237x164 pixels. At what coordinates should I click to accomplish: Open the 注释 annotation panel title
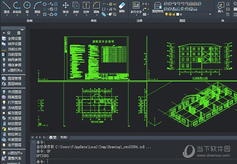tap(139, 20)
